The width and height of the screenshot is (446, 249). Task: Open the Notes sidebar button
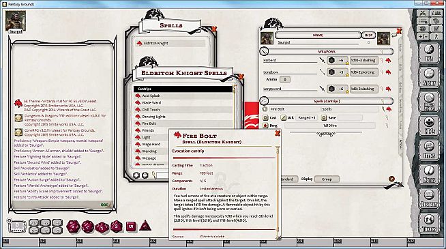429,174
